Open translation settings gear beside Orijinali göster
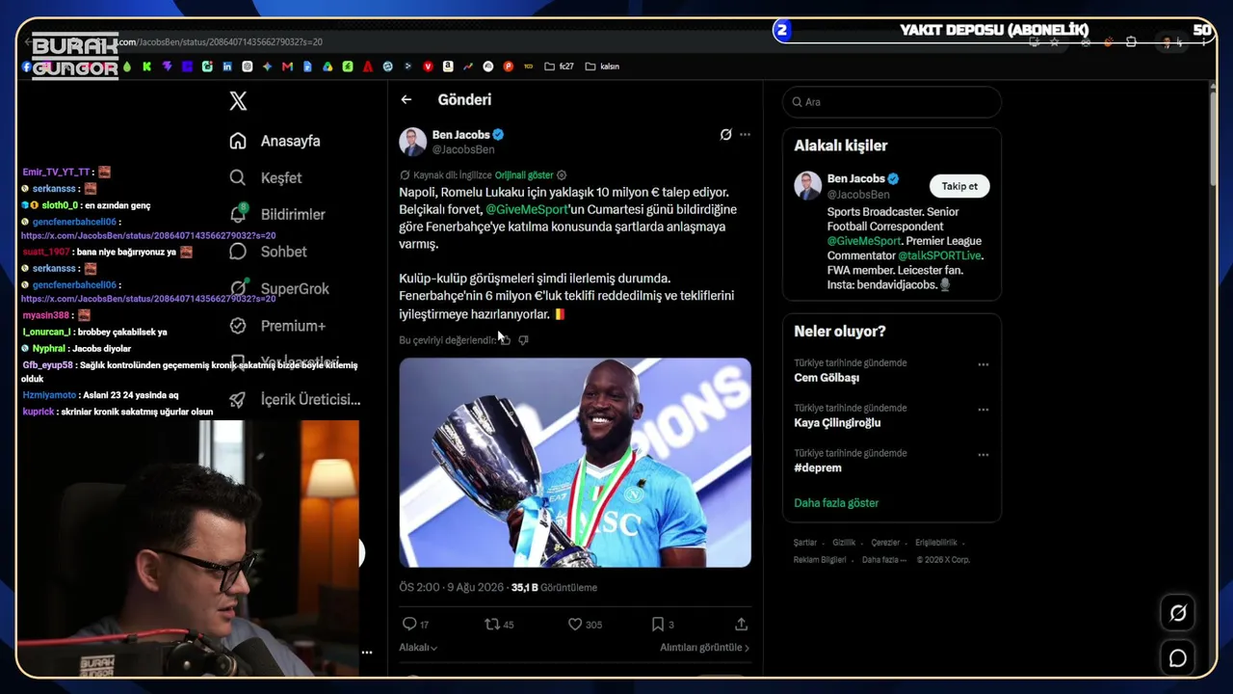Screen dimensions: 1233x694 tap(562, 175)
